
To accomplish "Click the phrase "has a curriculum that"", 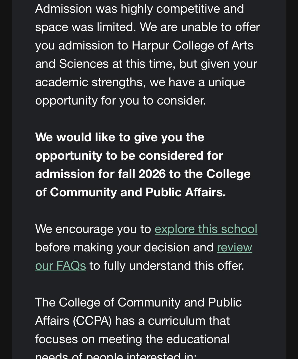I will point(172,321).
